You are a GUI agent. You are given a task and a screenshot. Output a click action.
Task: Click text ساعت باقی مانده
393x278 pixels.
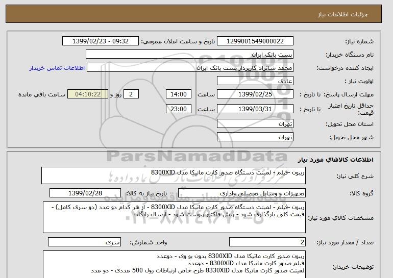pos(42,94)
